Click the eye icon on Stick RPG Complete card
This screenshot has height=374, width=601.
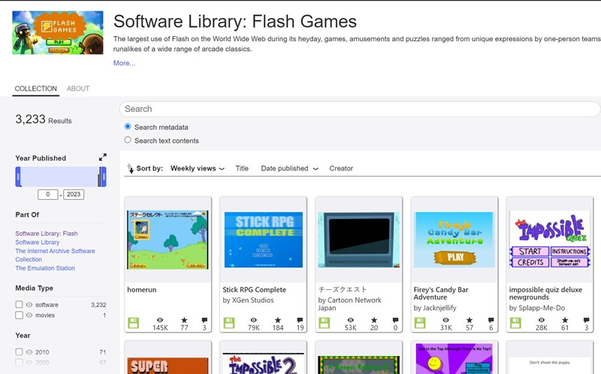coord(254,320)
